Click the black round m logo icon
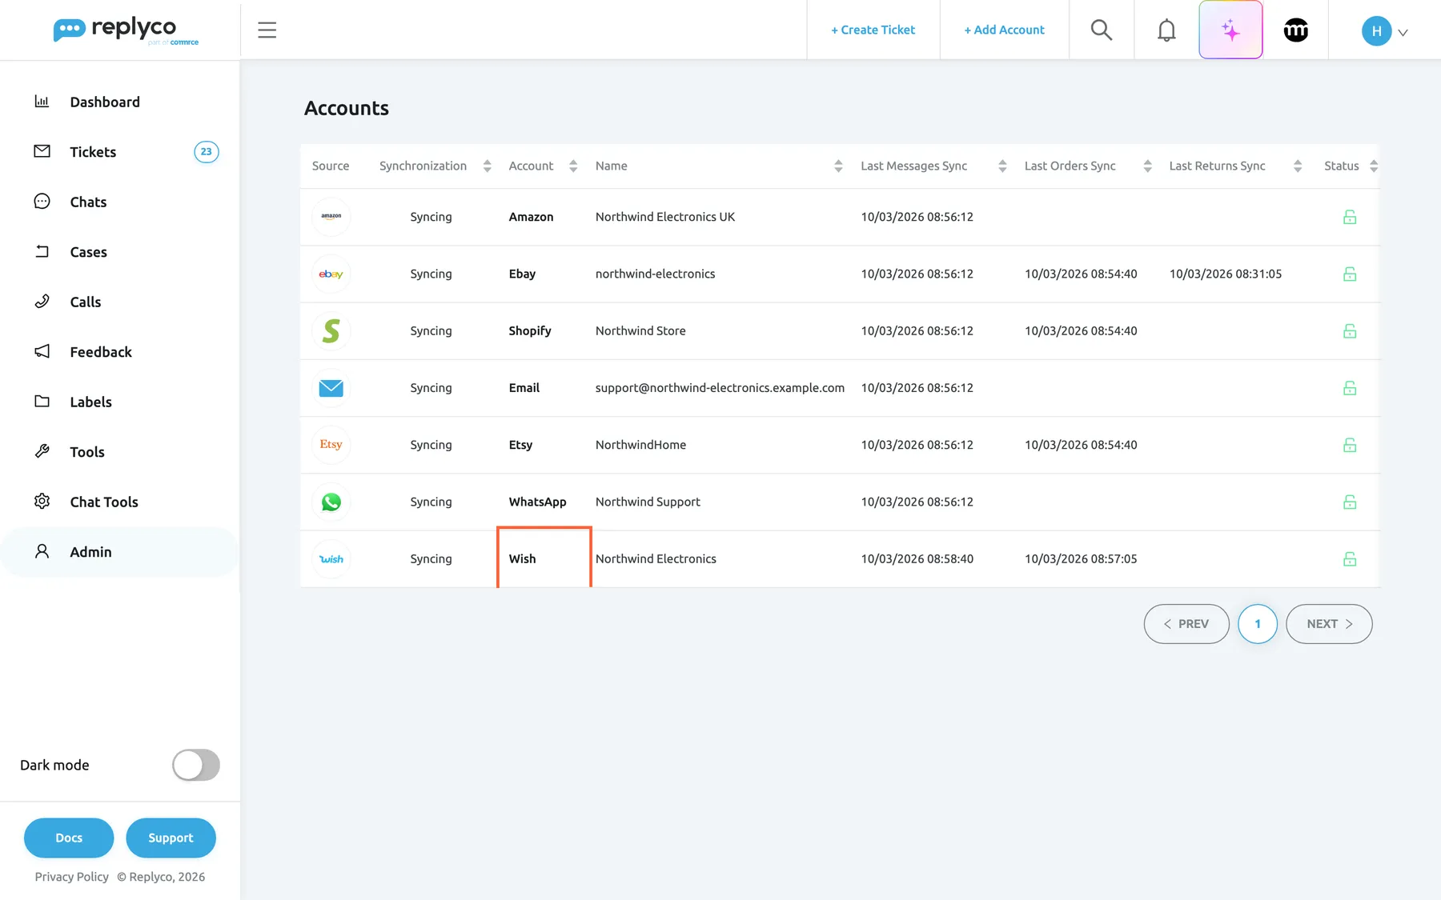This screenshot has height=900, width=1441. tap(1295, 30)
